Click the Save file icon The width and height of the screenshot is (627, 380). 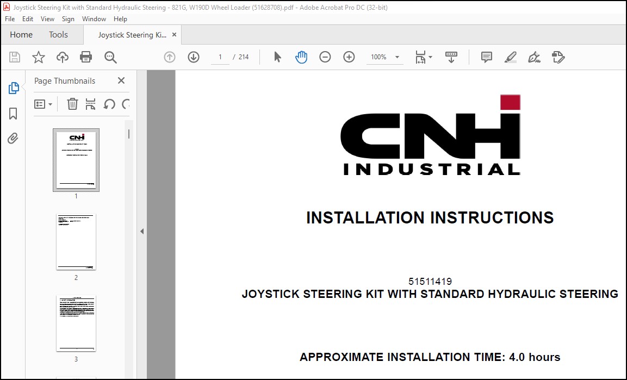pyautogui.click(x=15, y=57)
